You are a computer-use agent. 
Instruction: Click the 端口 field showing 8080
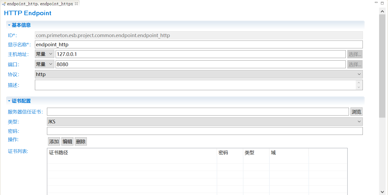click(x=200, y=64)
